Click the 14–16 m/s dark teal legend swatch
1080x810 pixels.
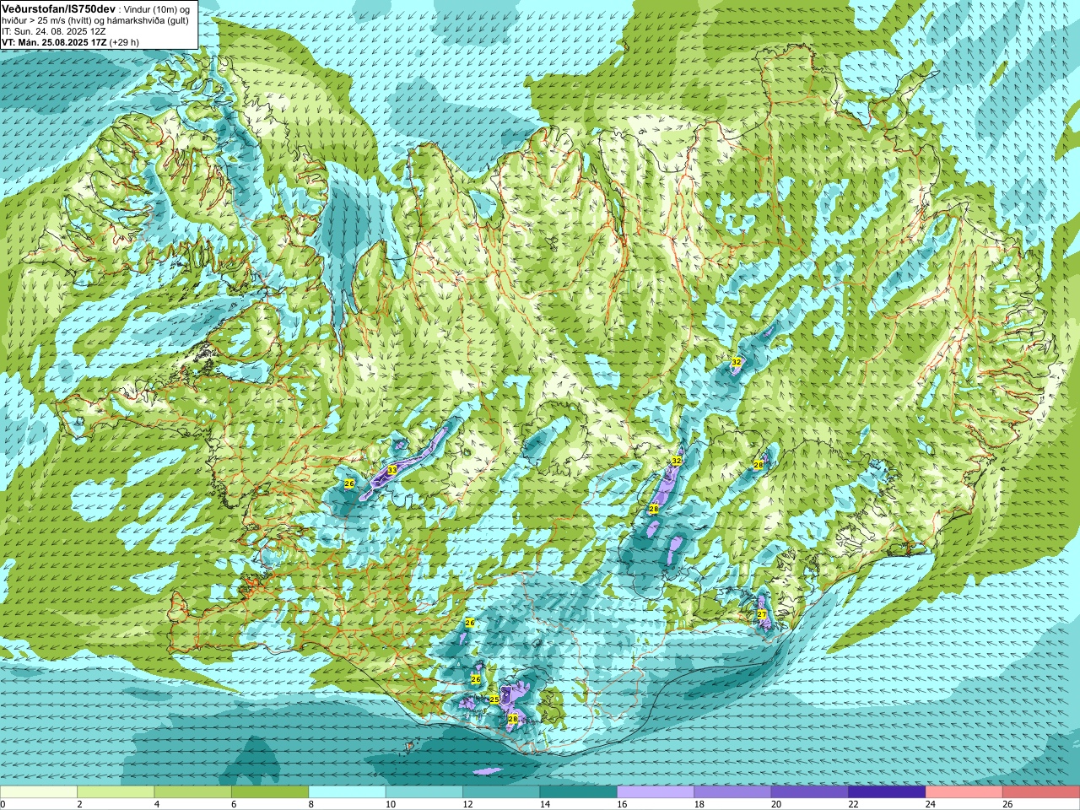point(579,792)
